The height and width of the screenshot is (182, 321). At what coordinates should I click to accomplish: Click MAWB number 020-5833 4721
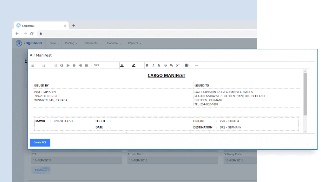pyautogui.click(x=63, y=121)
